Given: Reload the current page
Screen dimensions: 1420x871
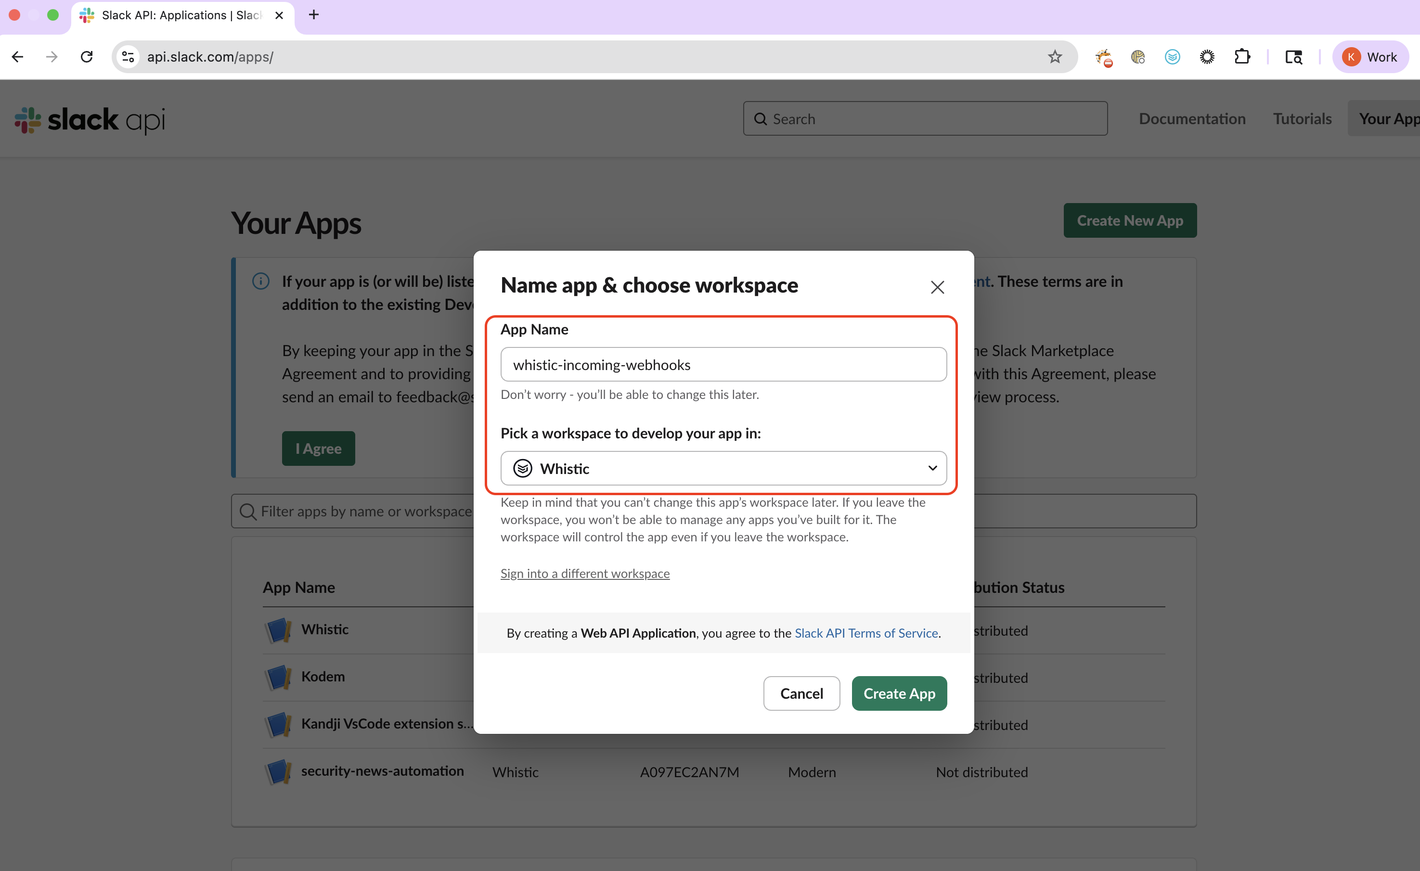Looking at the screenshot, I should click(x=87, y=56).
